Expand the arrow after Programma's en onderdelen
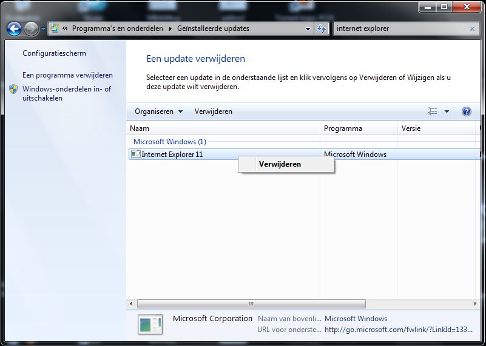 [170, 28]
